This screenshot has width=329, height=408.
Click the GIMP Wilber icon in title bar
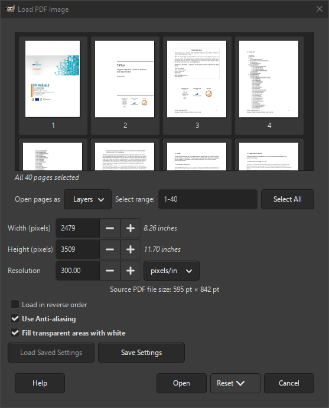(10, 9)
